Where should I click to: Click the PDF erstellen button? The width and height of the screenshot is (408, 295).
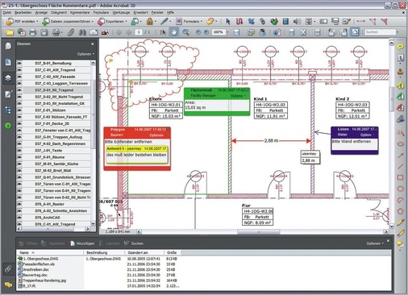click(22, 21)
